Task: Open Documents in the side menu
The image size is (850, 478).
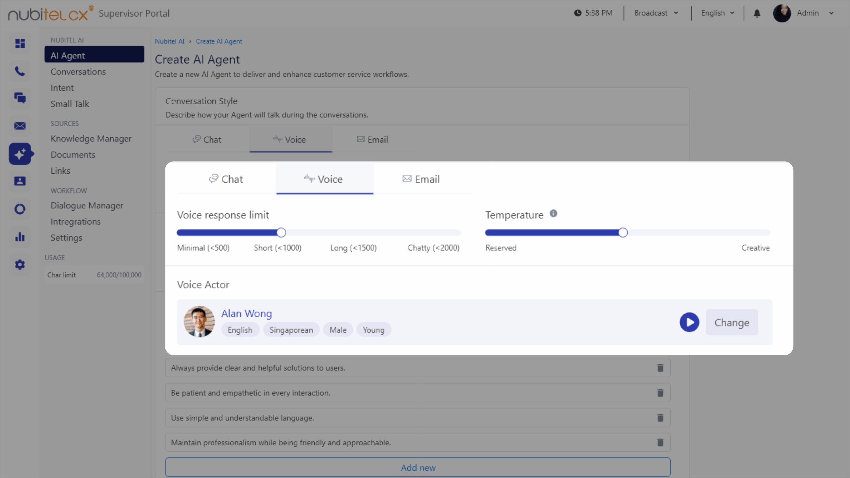Action: [73, 155]
